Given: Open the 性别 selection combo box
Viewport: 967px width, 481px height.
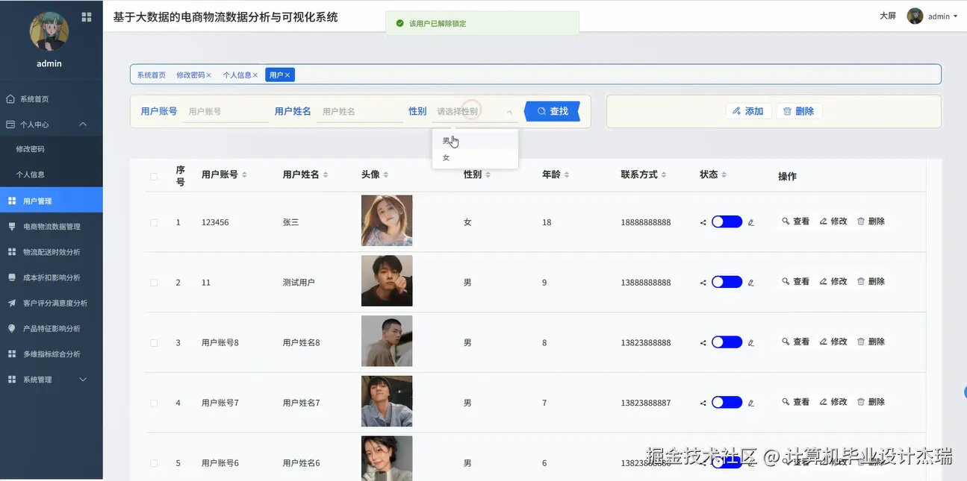Looking at the screenshot, I should point(474,111).
